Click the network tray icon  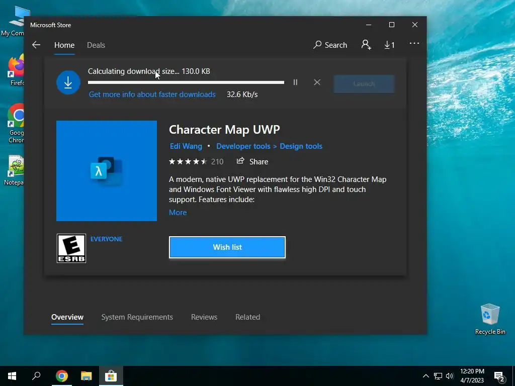coord(438,376)
